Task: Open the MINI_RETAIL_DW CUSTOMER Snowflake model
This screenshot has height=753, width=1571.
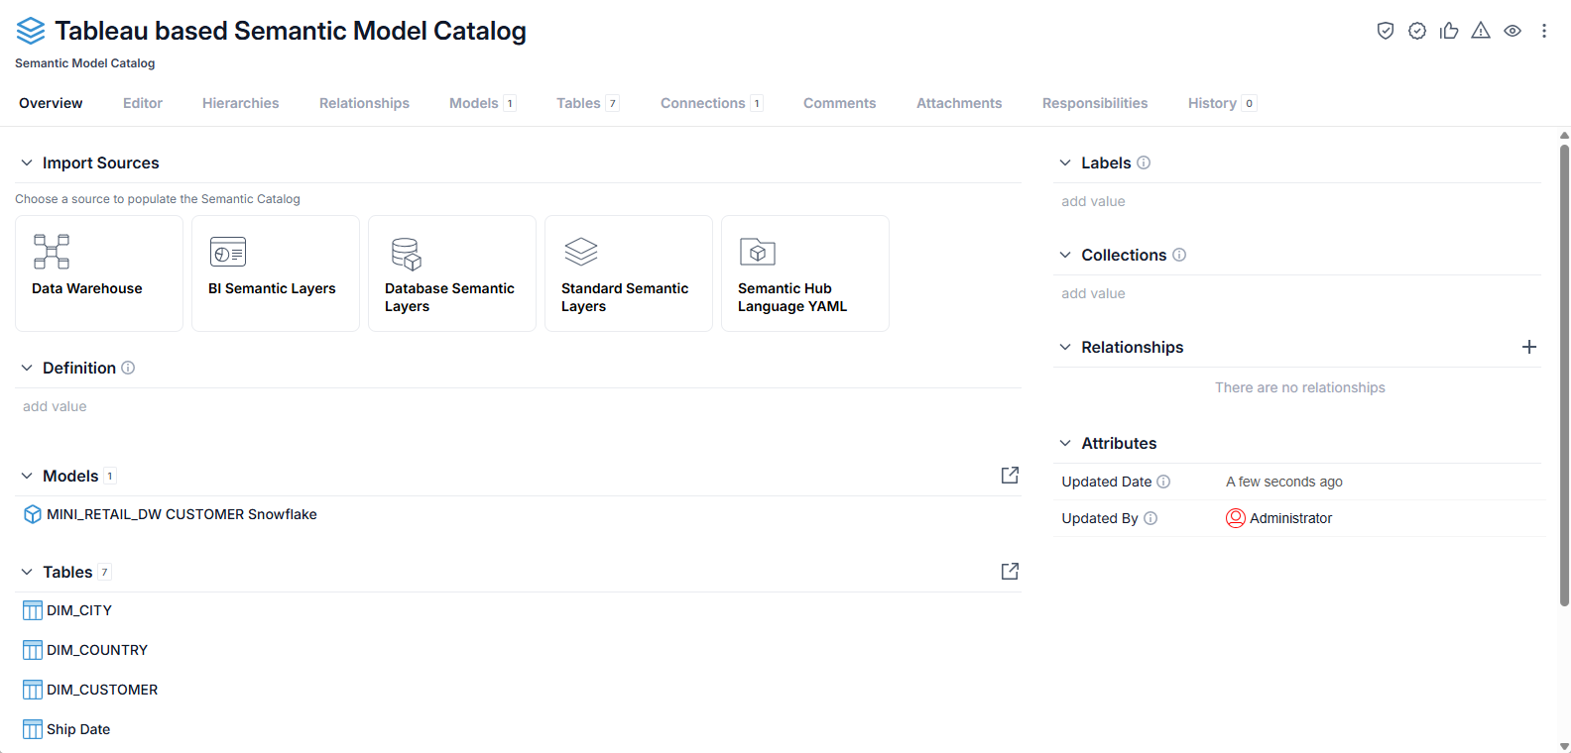Action: tap(181, 514)
